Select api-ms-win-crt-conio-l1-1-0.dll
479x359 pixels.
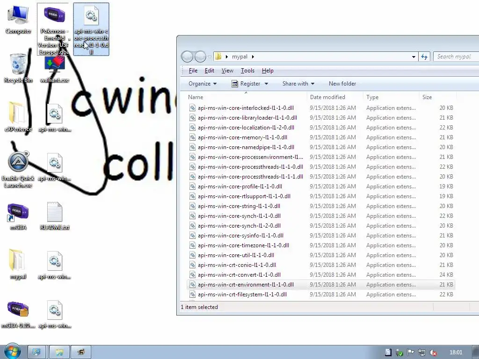321,265
